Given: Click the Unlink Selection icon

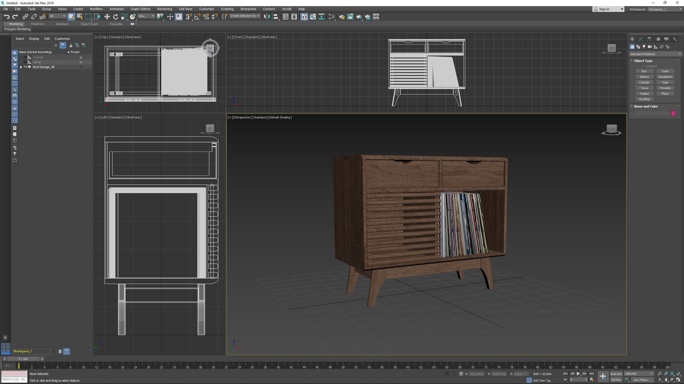Looking at the screenshot, I should click(34, 17).
